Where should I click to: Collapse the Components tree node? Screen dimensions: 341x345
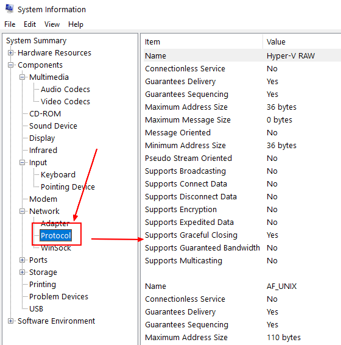pos(10,65)
